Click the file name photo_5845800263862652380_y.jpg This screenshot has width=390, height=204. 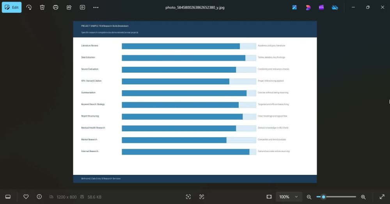(195, 7)
